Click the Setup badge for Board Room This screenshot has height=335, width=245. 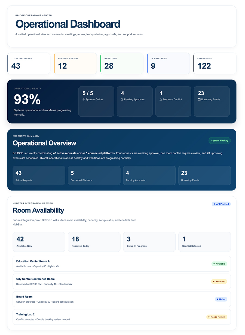coord(221,299)
